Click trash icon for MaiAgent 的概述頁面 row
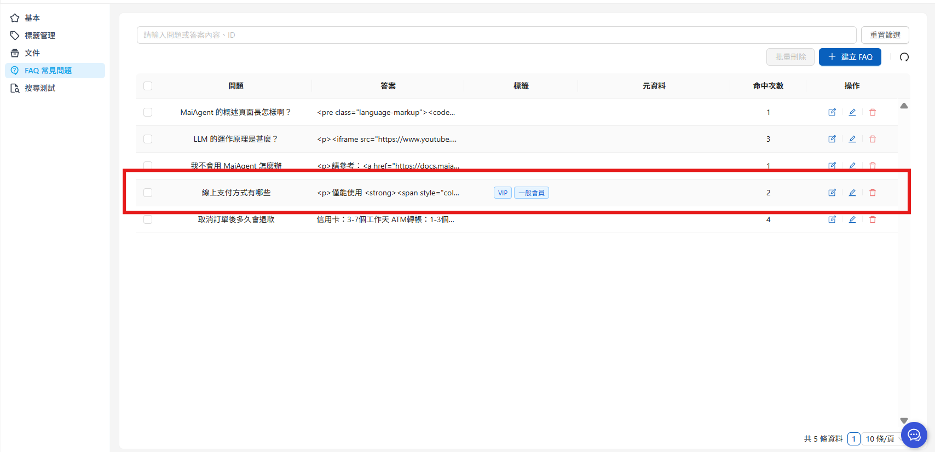Screen dimensions: 935x452 click(x=873, y=112)
